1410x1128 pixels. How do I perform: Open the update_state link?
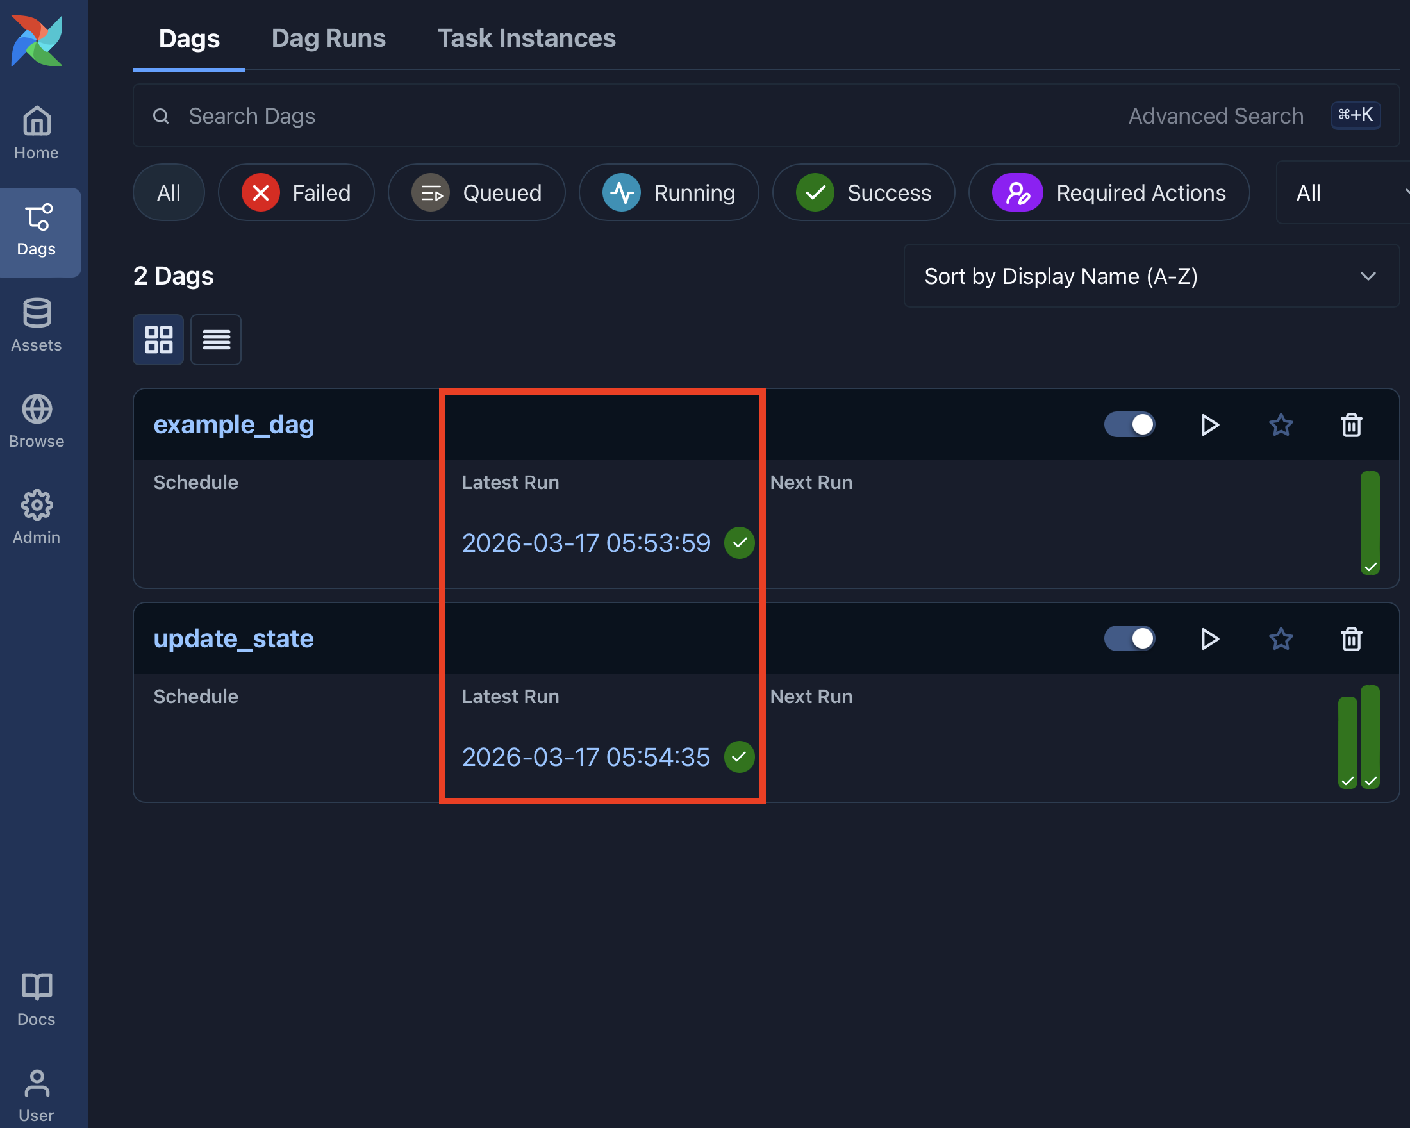point(233,638)
